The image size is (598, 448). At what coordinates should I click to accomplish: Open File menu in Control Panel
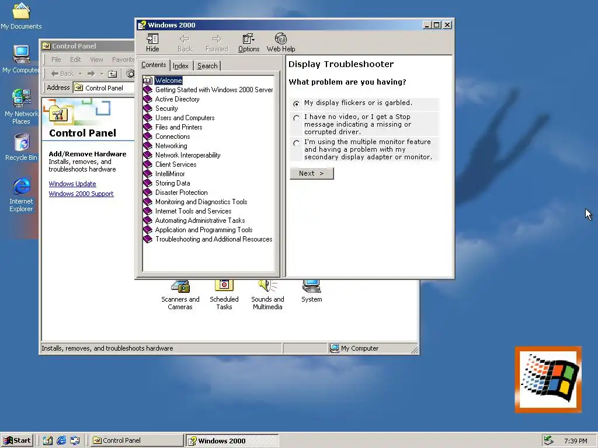pos(56,60)
